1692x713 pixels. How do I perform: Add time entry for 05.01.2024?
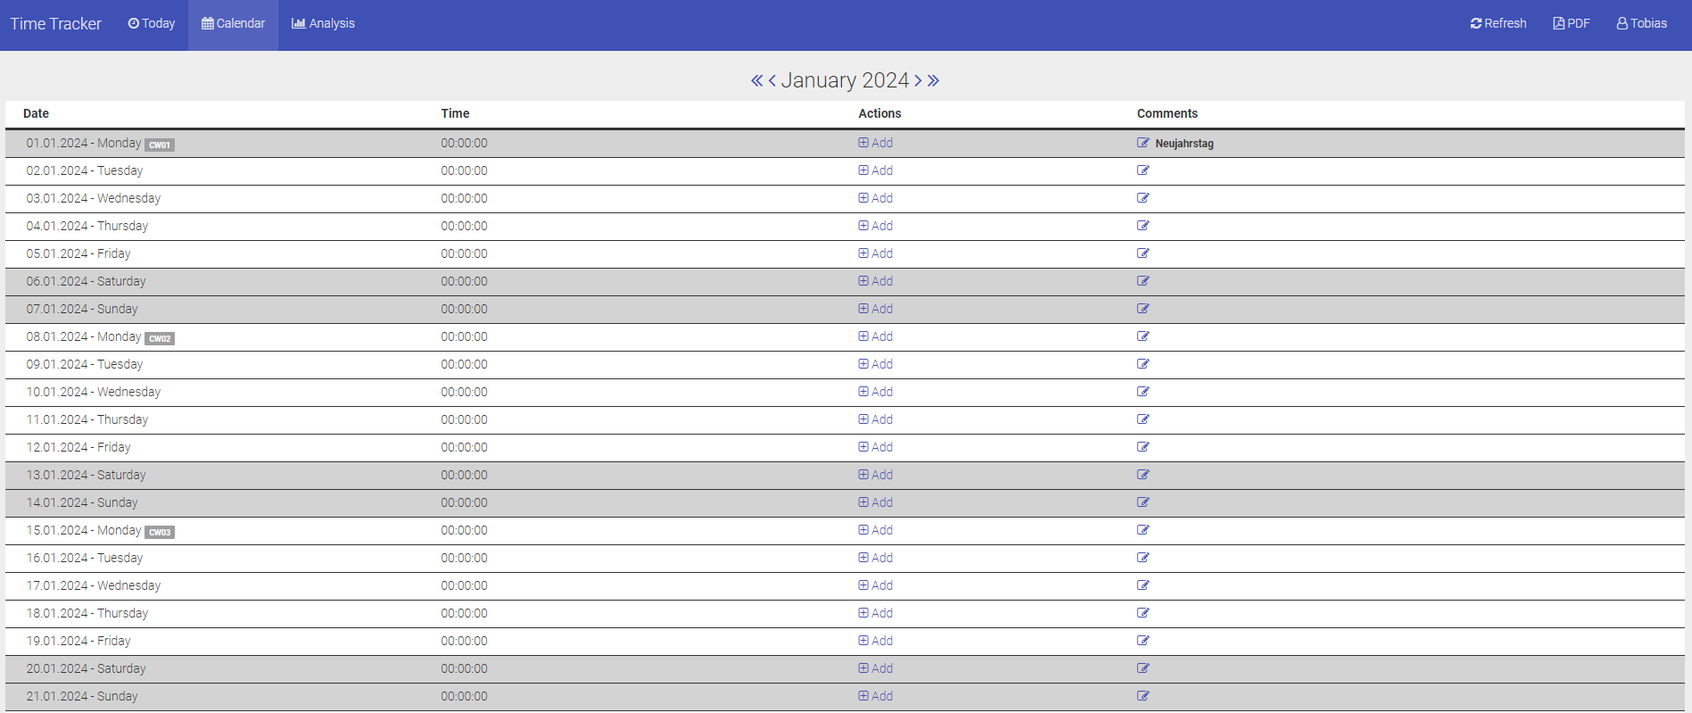point(876,253)
